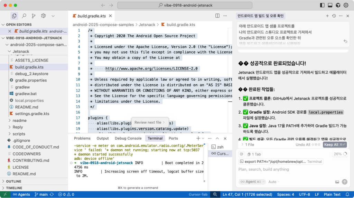Toggle the primary sidebar layout button
354x198 pixels.
click(323, 5)
